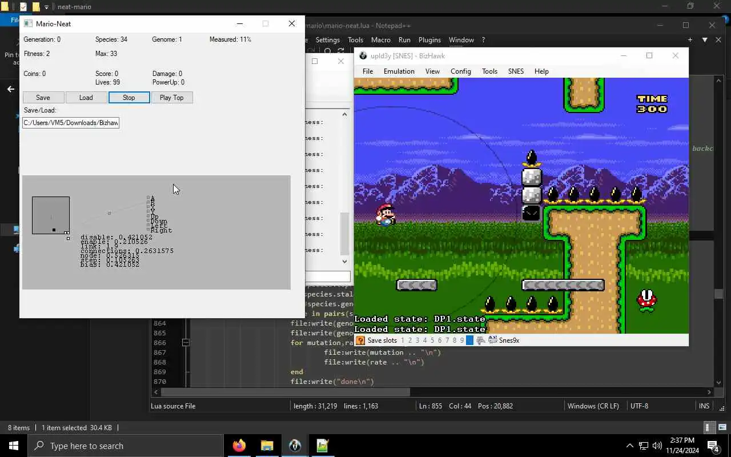Screen dimensions: 731x457
Task: Open the Windows Start menu
Action: click(x=14, y=446)
